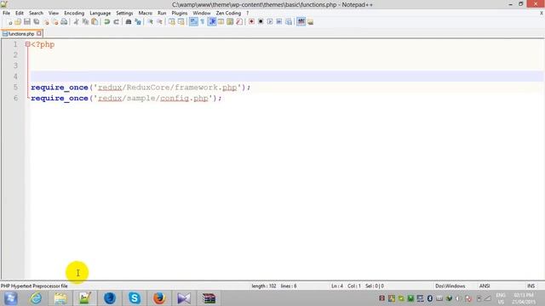Open the Zen Coding menu

point(228,13)
